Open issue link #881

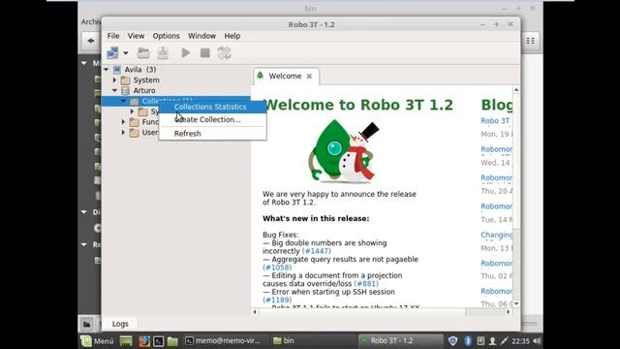coord(366,284)
